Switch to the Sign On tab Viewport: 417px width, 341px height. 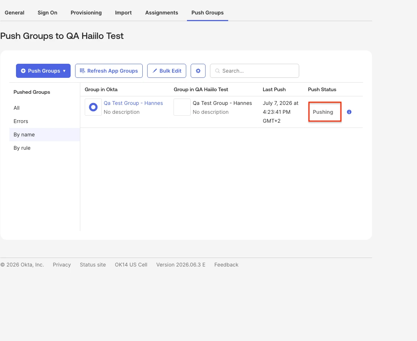point(47,13)
